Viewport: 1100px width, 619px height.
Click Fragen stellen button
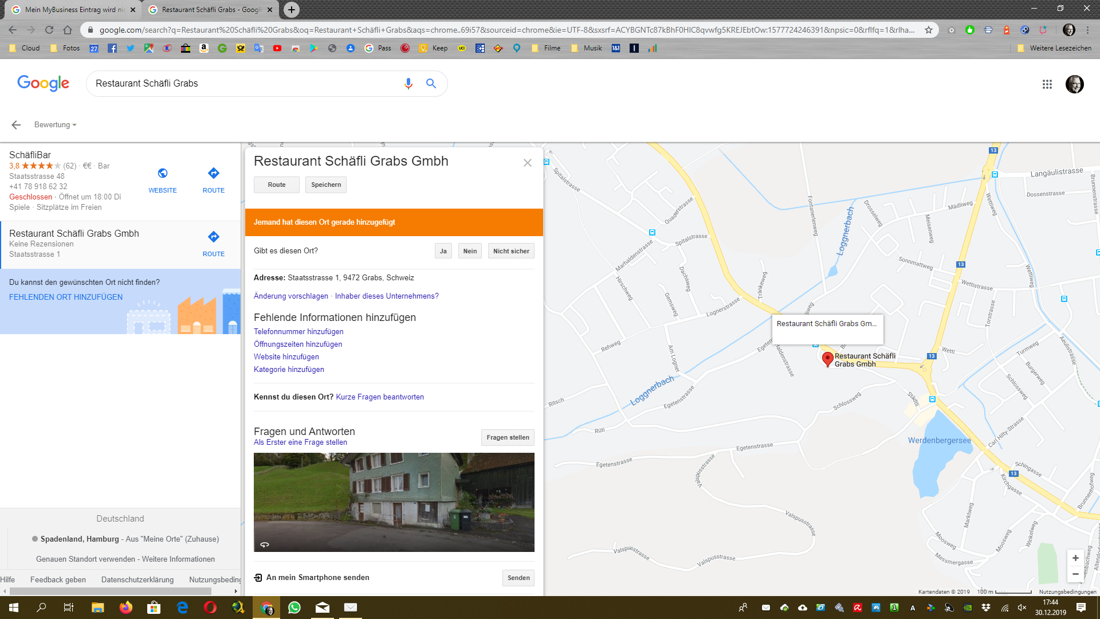point(508,437)
